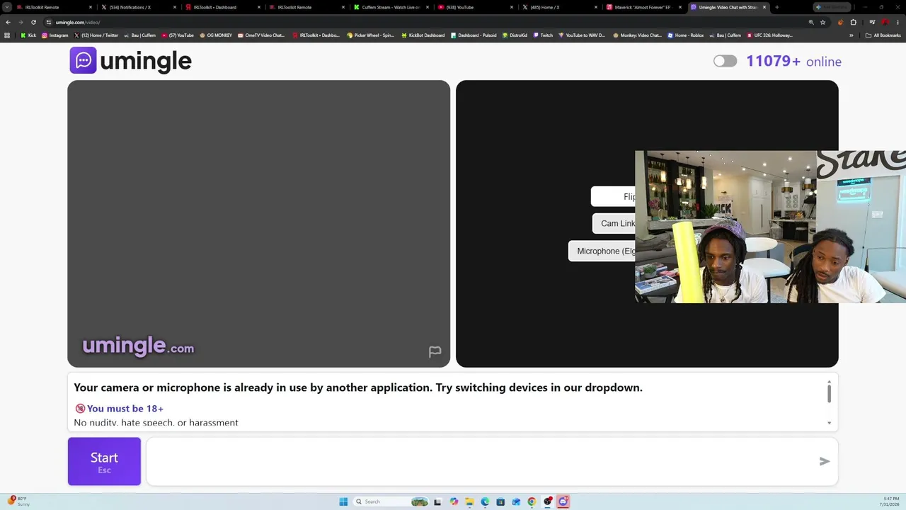Open Microsoft Edge from the taskbar

485,501
